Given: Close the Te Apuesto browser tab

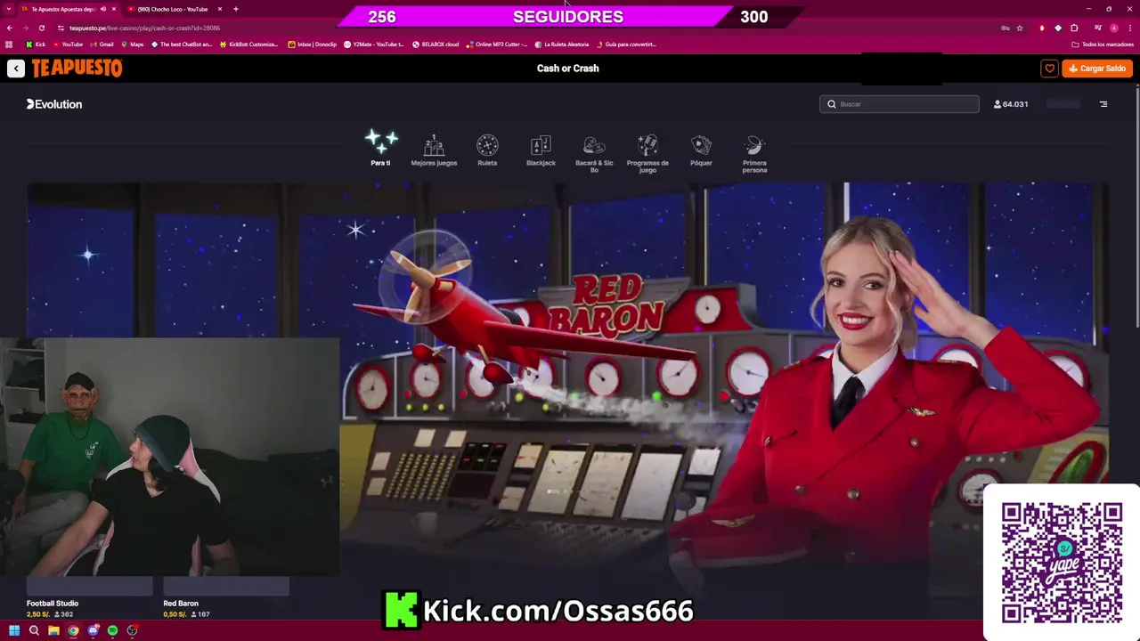Looking at the screenshot, I should (113, 9).
